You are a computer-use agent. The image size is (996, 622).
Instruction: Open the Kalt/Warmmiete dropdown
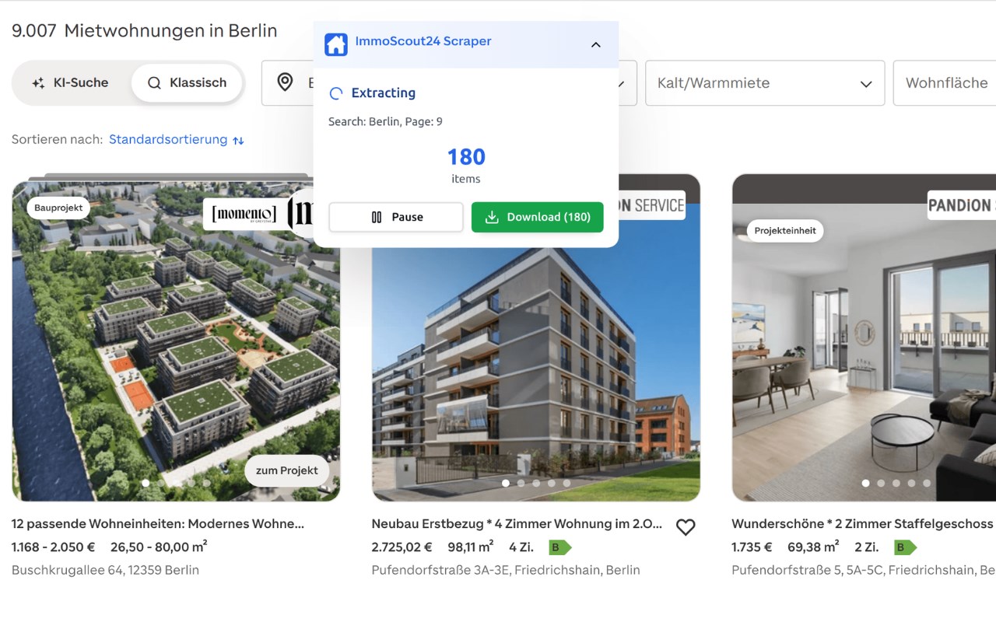click(x=765, y=83)
